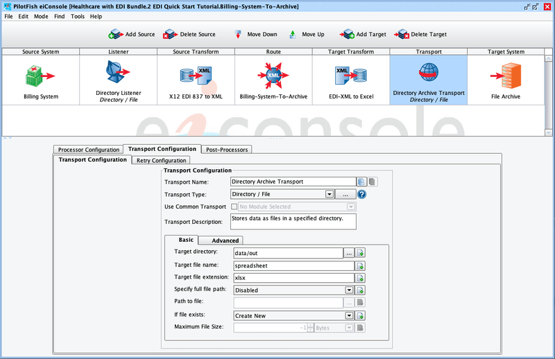Screen dimensions: 555x359
Task: Click the expression icon beside Target directory
Action: (x=360, y=253)
